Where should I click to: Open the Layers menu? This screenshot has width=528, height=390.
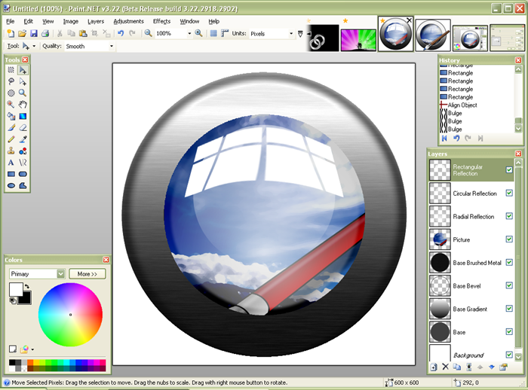(x=96, y=21)
